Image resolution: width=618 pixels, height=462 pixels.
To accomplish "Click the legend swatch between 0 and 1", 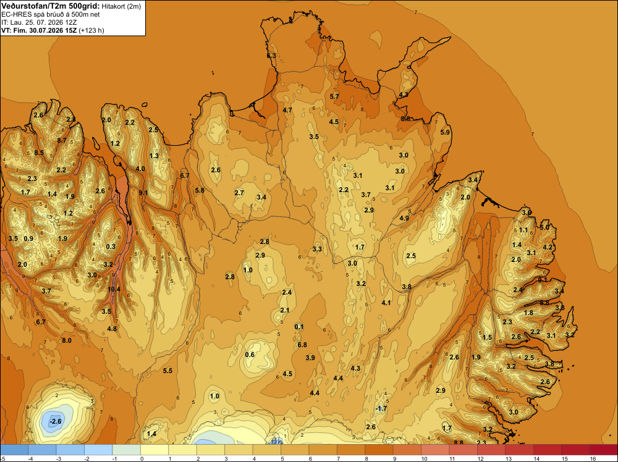I will (x=154, y=450).
